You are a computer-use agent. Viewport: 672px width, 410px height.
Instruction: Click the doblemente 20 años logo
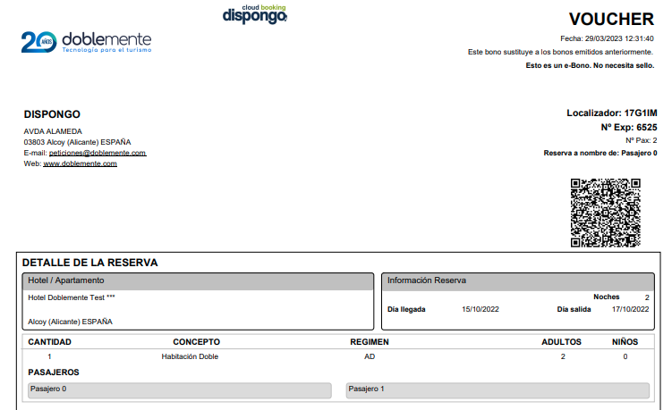click(86, 42)
